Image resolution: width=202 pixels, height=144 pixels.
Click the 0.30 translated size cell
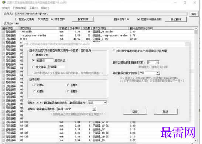[x=133, y=126]
